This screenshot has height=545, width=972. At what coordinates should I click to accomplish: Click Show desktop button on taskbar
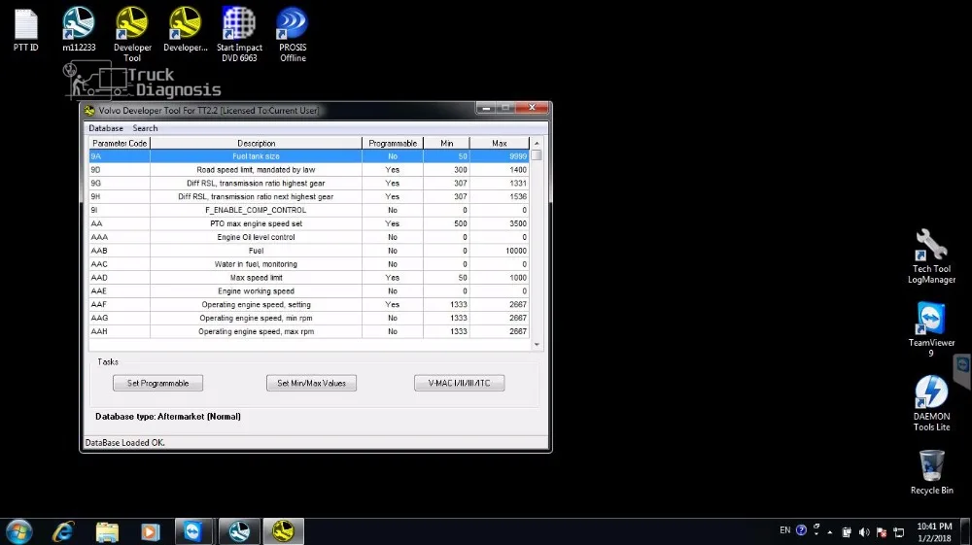(x=967, y=532)
